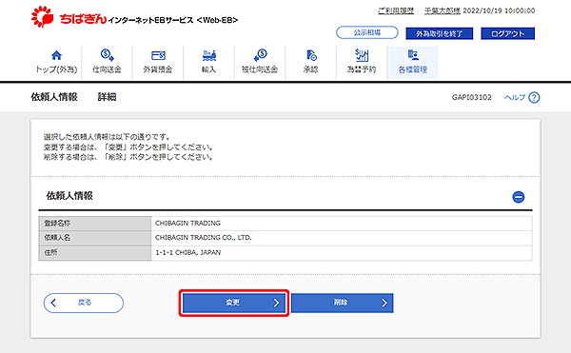
Task: Click the 変更 change button
Action: (234, 303)
